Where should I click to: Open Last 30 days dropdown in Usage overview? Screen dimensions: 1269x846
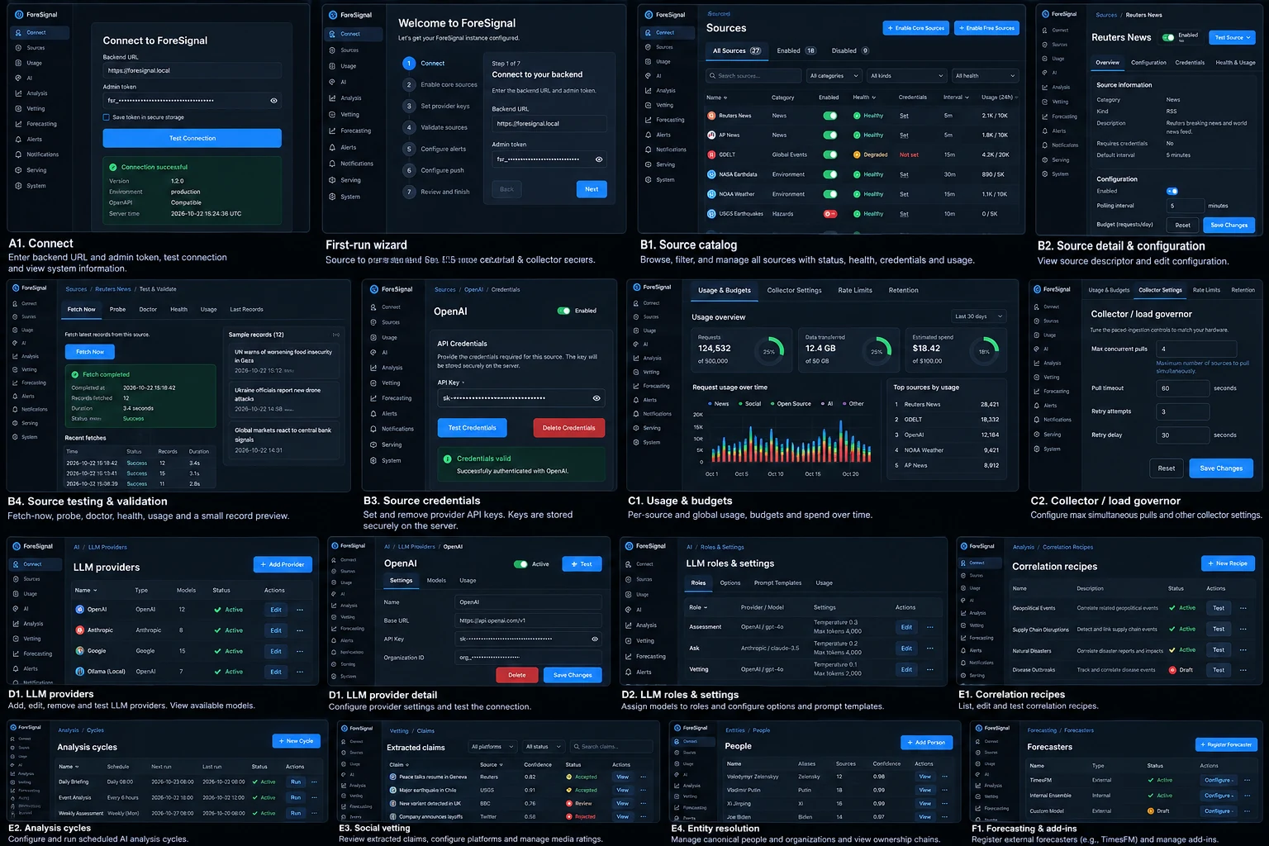click(x=979, y=316)
